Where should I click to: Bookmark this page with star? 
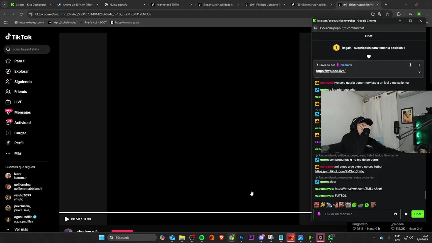point(387,14)
